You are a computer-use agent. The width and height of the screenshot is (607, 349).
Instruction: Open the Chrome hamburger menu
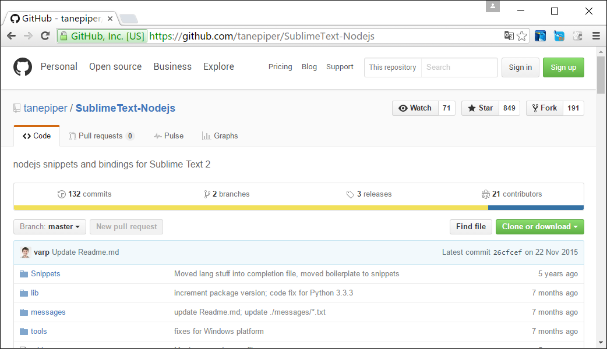[596, 36]
